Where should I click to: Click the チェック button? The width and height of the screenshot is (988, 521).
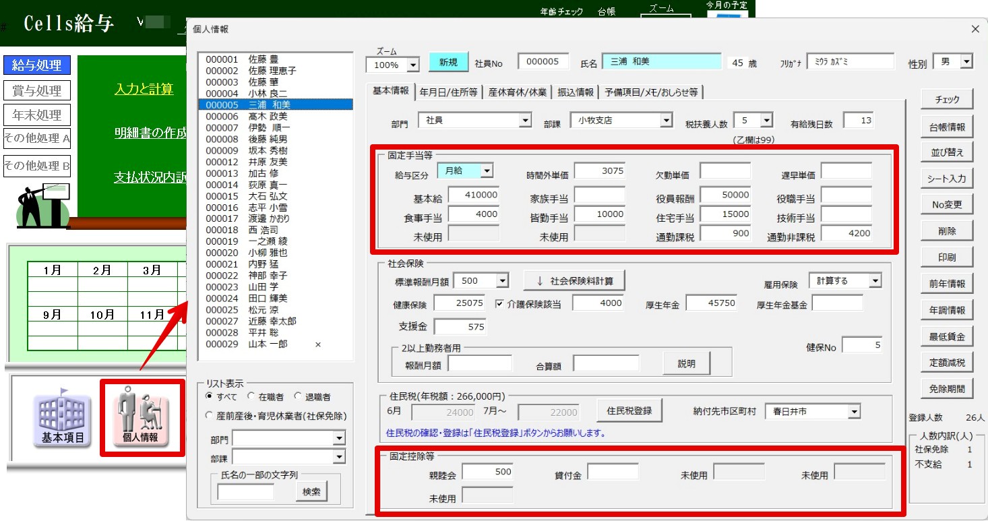[947, 100]
